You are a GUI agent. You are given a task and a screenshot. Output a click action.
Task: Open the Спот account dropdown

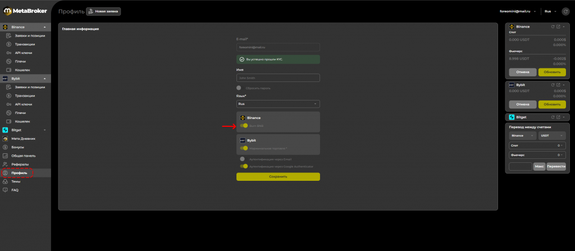point(537,145)
